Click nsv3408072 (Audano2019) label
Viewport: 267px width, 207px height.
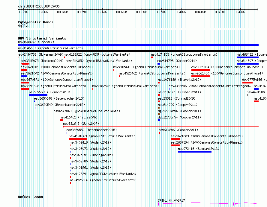click(90, 149)
